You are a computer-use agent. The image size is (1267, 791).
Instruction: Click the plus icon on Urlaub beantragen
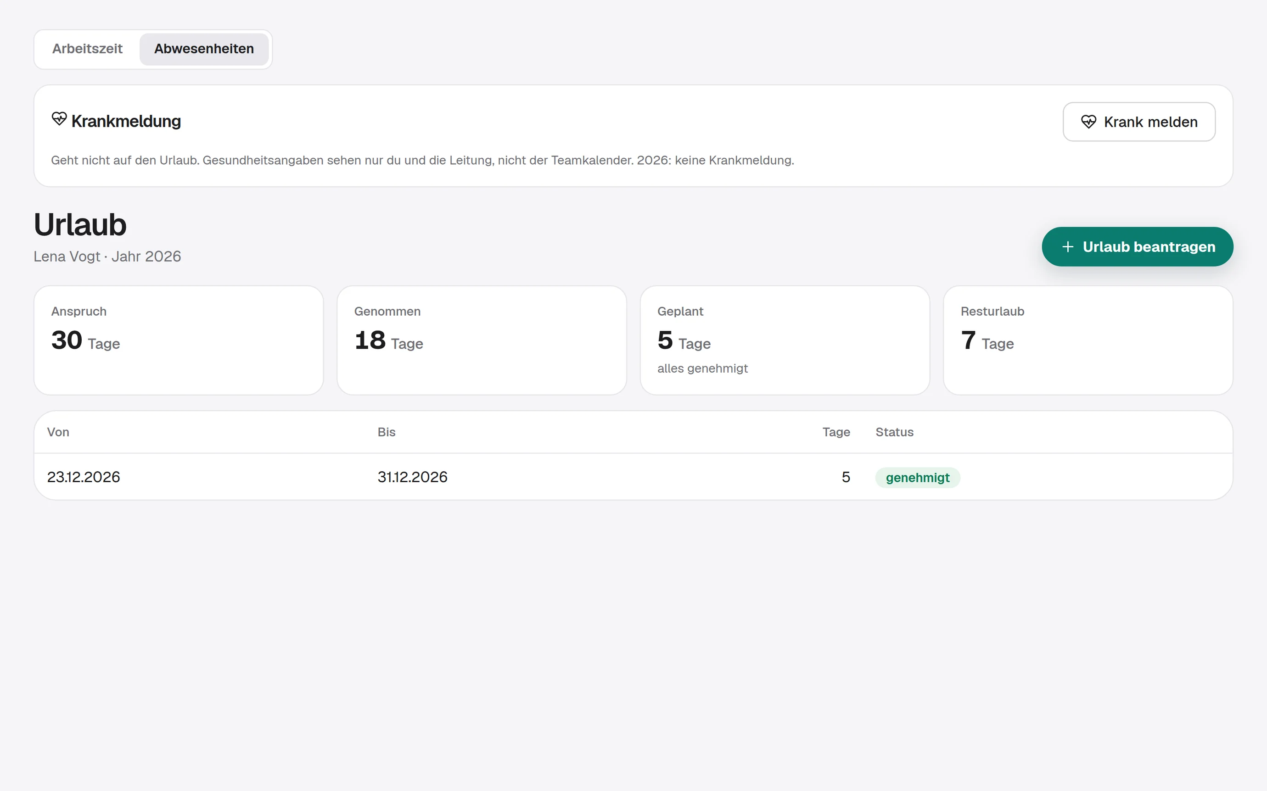click(1068, 247)
